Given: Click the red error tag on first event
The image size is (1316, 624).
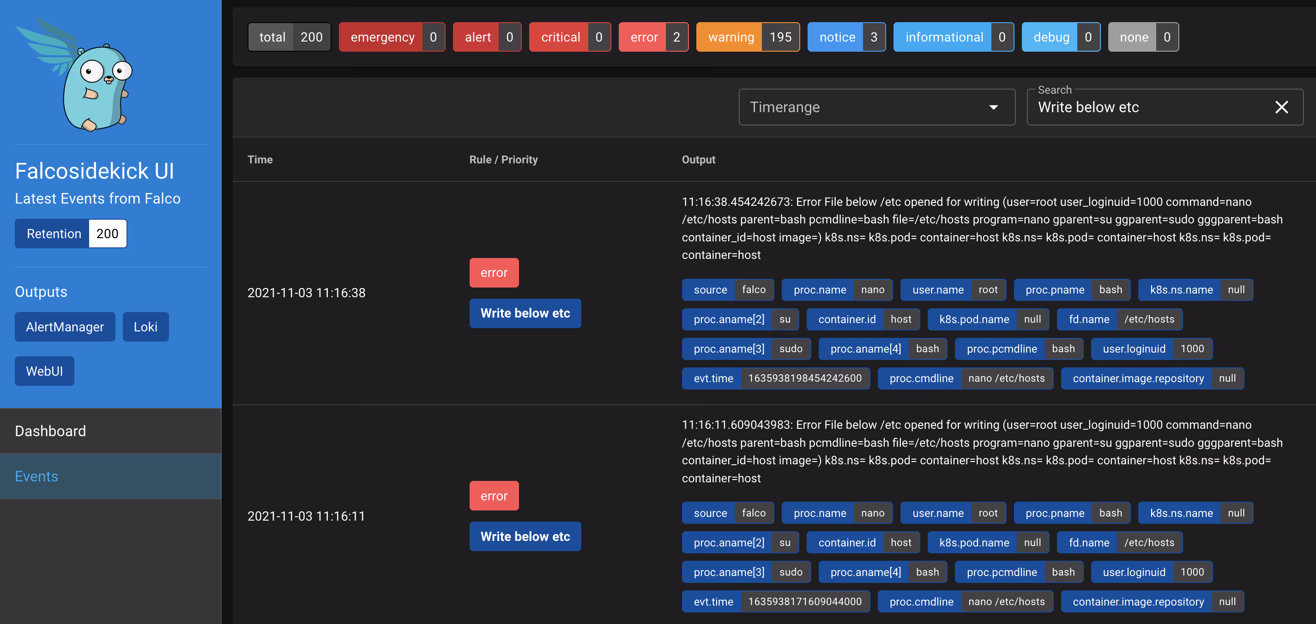Looking at the screenshot, I should point(494,273).
